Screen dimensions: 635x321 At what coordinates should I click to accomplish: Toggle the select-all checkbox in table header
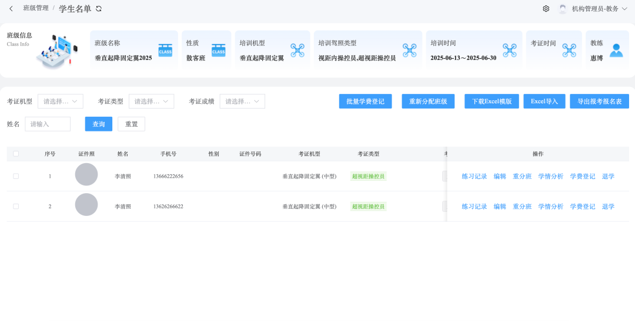[x=16, y=154]
